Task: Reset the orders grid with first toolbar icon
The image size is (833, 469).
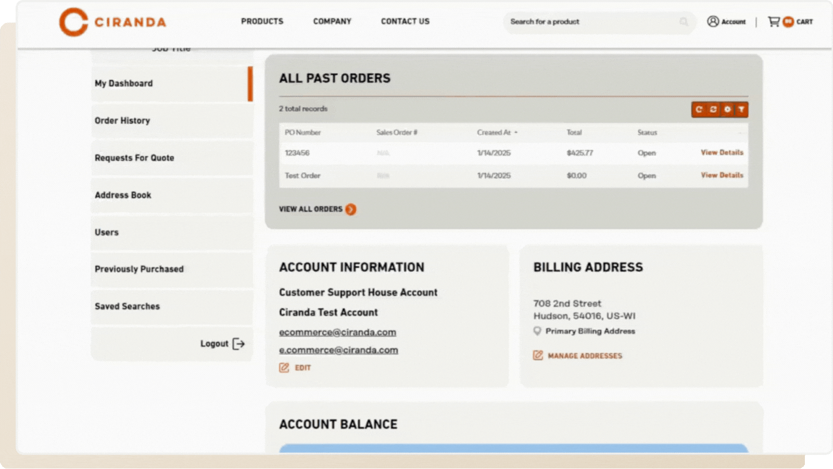Action: coord(699,110)
